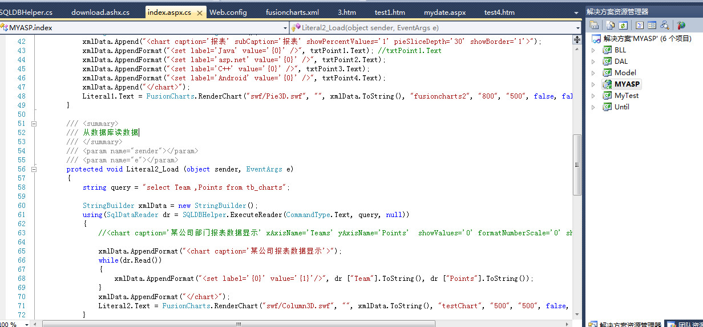
Task: Switch to the 3.htm tab
Action: pyautogui.click(x=347, y=12)
